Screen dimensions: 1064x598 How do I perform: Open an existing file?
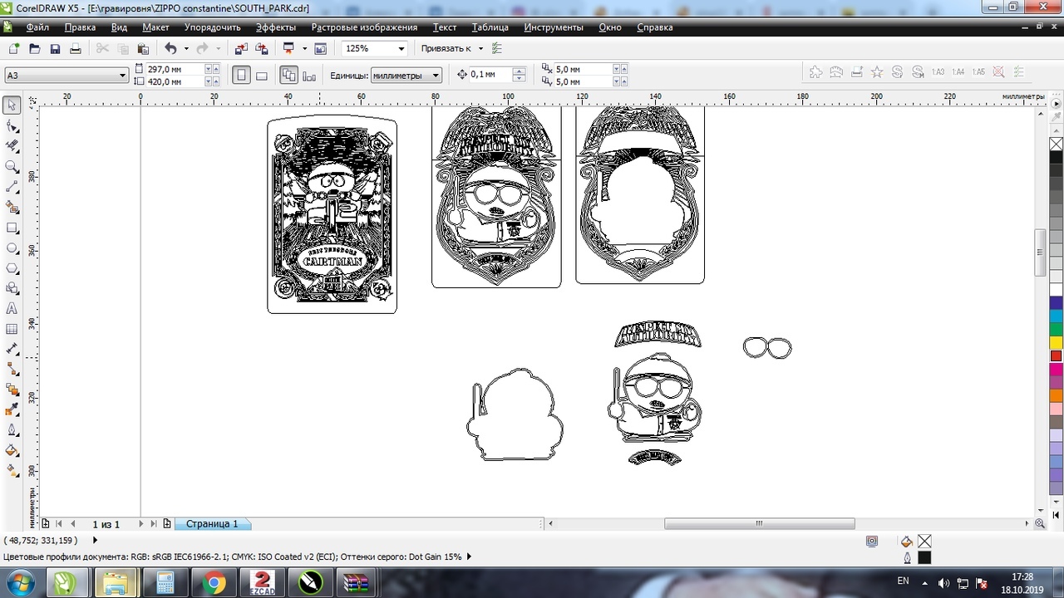(x=35, y=49)
